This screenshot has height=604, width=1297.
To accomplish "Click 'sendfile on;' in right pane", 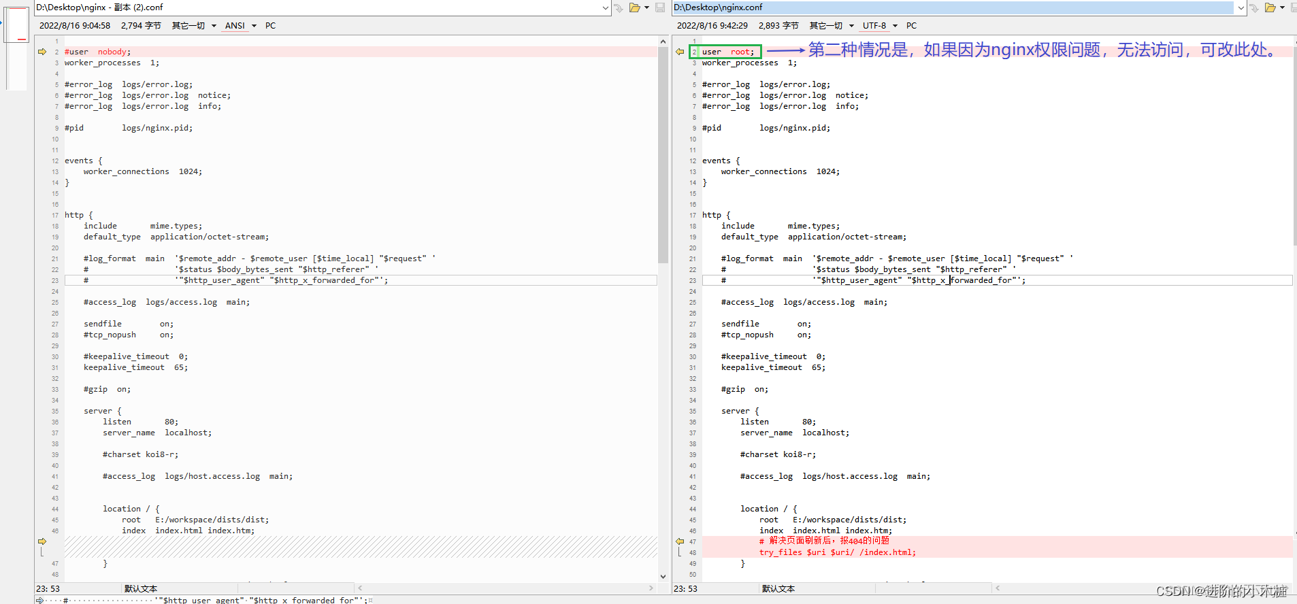I will coord(766,324).
